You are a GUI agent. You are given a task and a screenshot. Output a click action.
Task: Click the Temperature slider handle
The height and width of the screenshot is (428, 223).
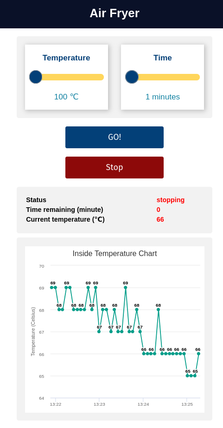pos(36,77)
